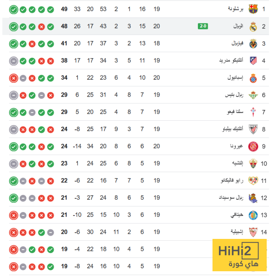Screen dimensions: 271x276
Task: Click the Real Betis crest icon
Action: (253, 95)
